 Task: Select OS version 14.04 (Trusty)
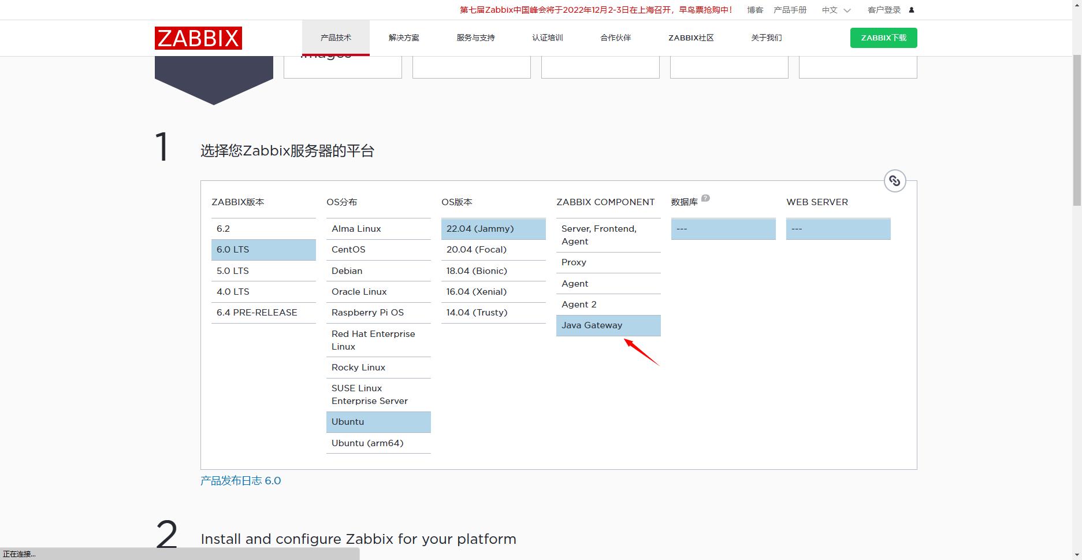pos(493,313)
